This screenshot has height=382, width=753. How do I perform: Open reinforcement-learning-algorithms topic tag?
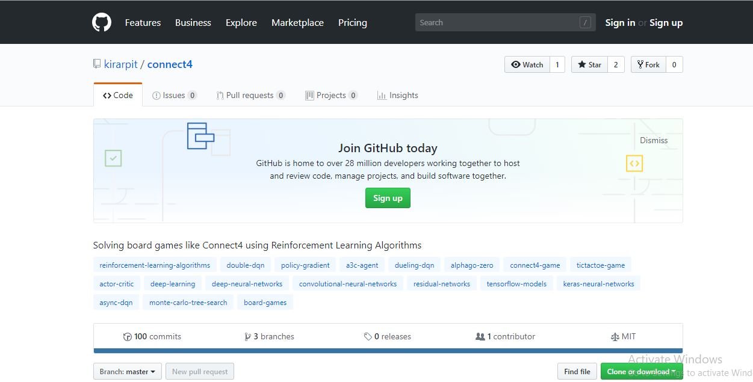point(155,265)
